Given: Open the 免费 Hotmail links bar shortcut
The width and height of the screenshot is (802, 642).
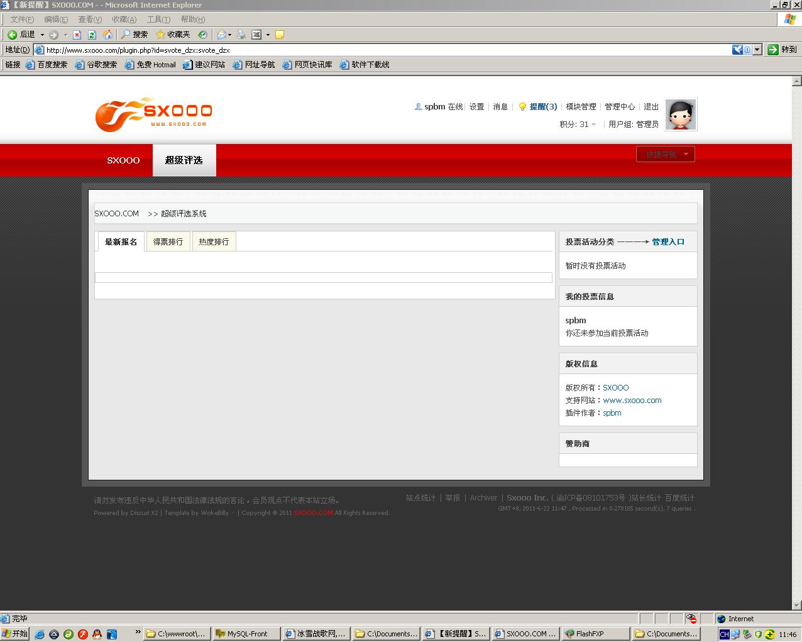Looking at the screenshot, I should 150,64.
